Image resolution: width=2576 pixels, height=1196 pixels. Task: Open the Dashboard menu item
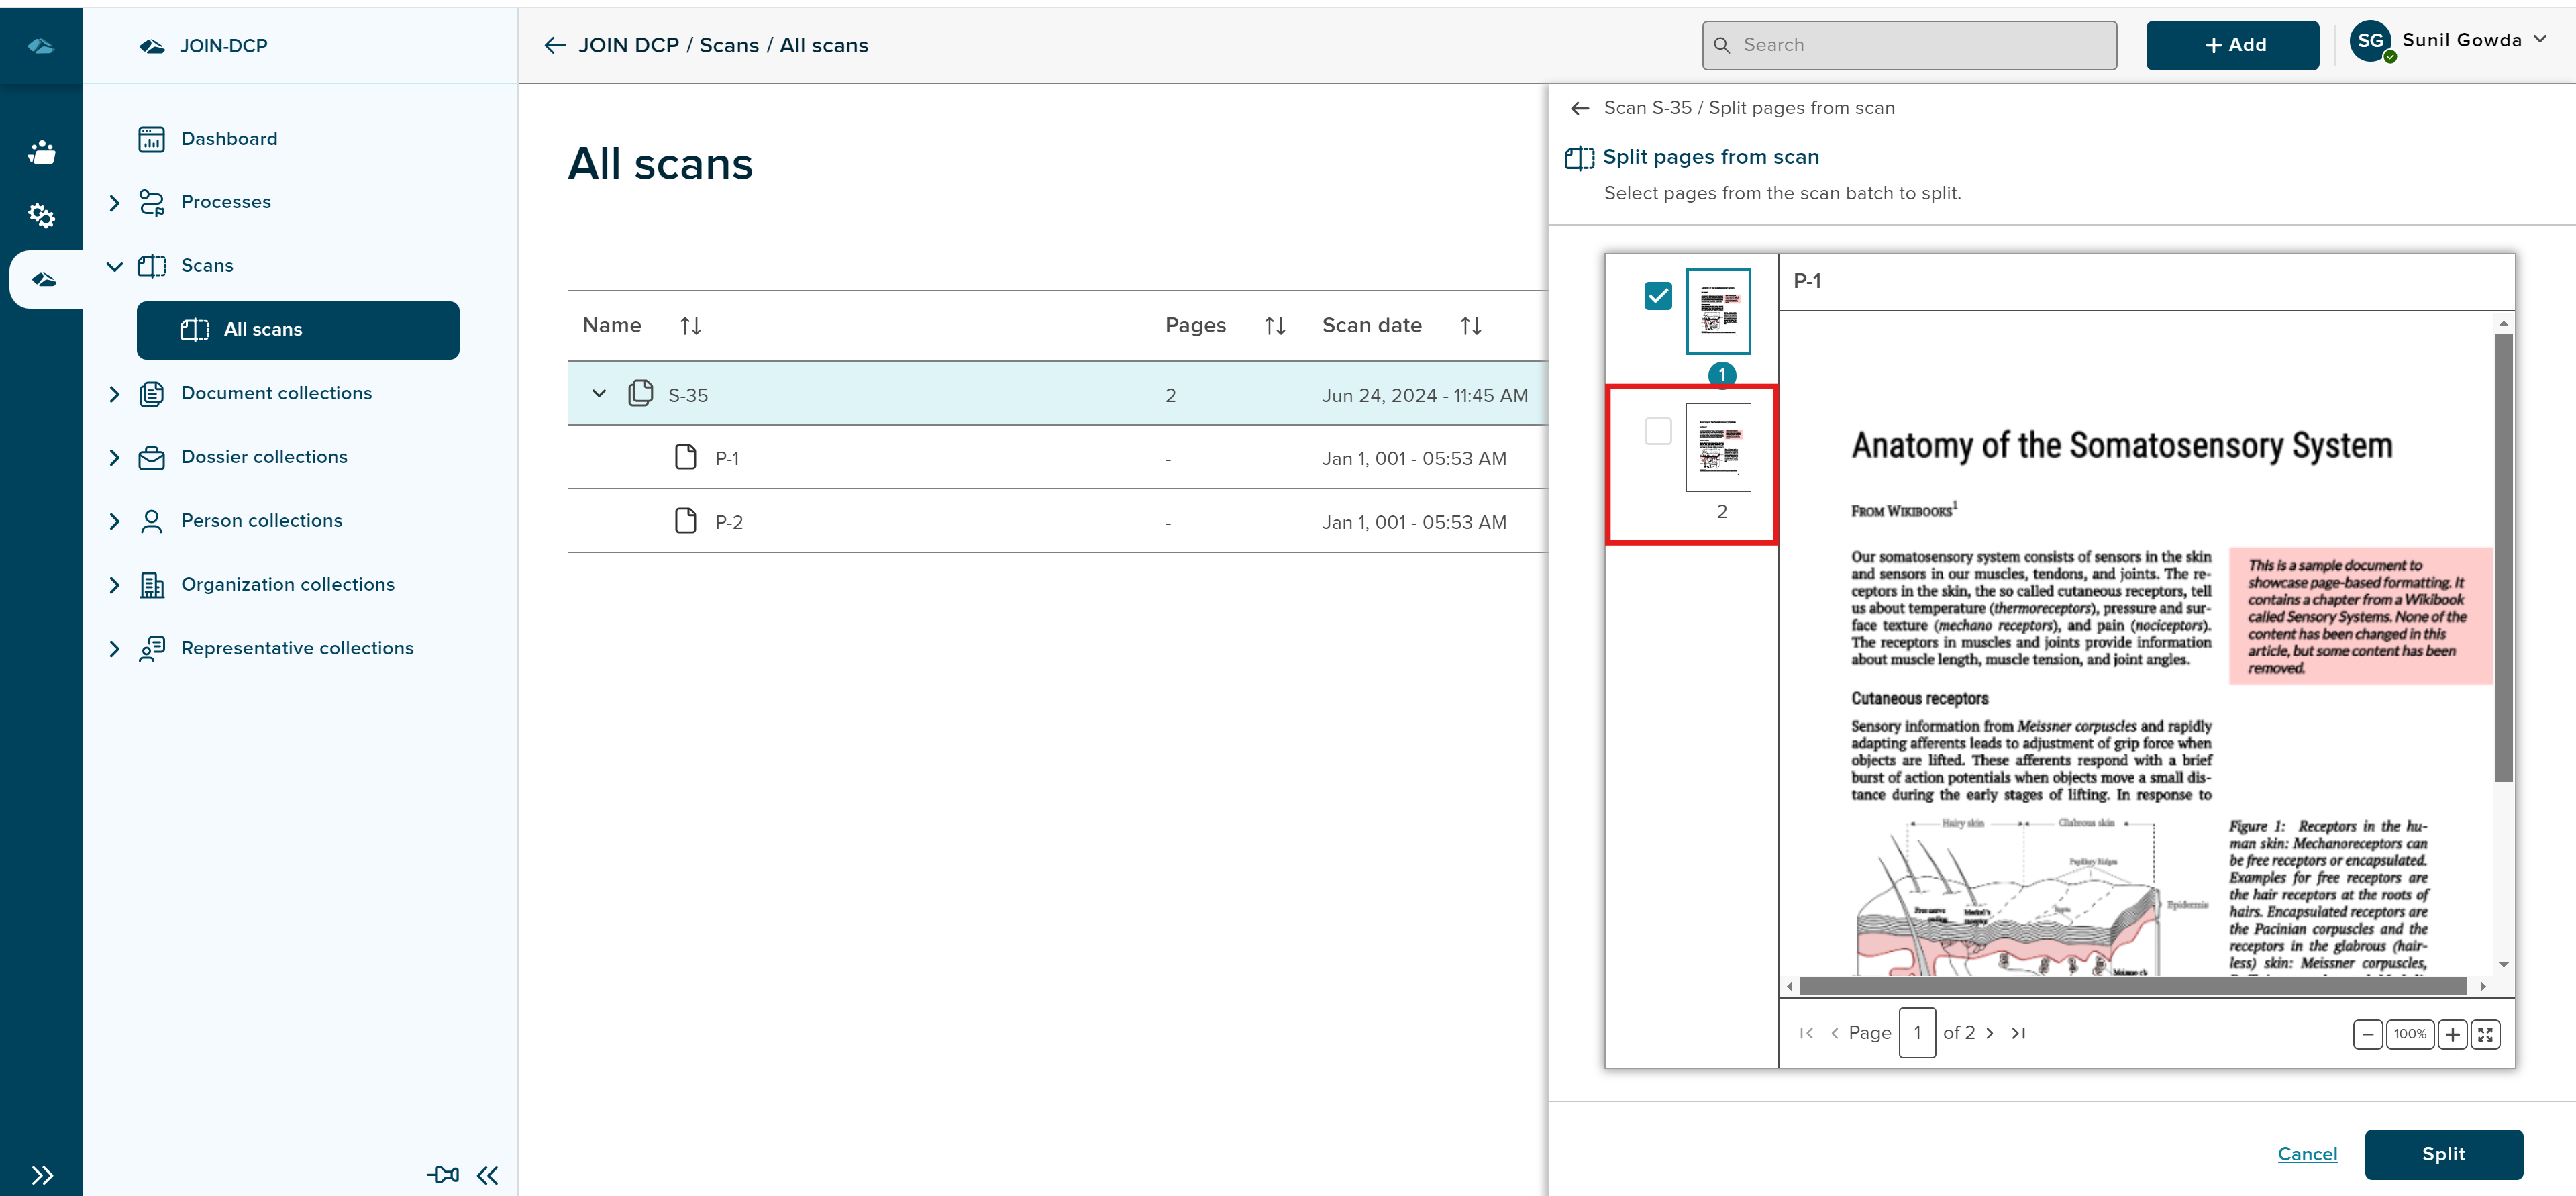(x=229, y=139)
